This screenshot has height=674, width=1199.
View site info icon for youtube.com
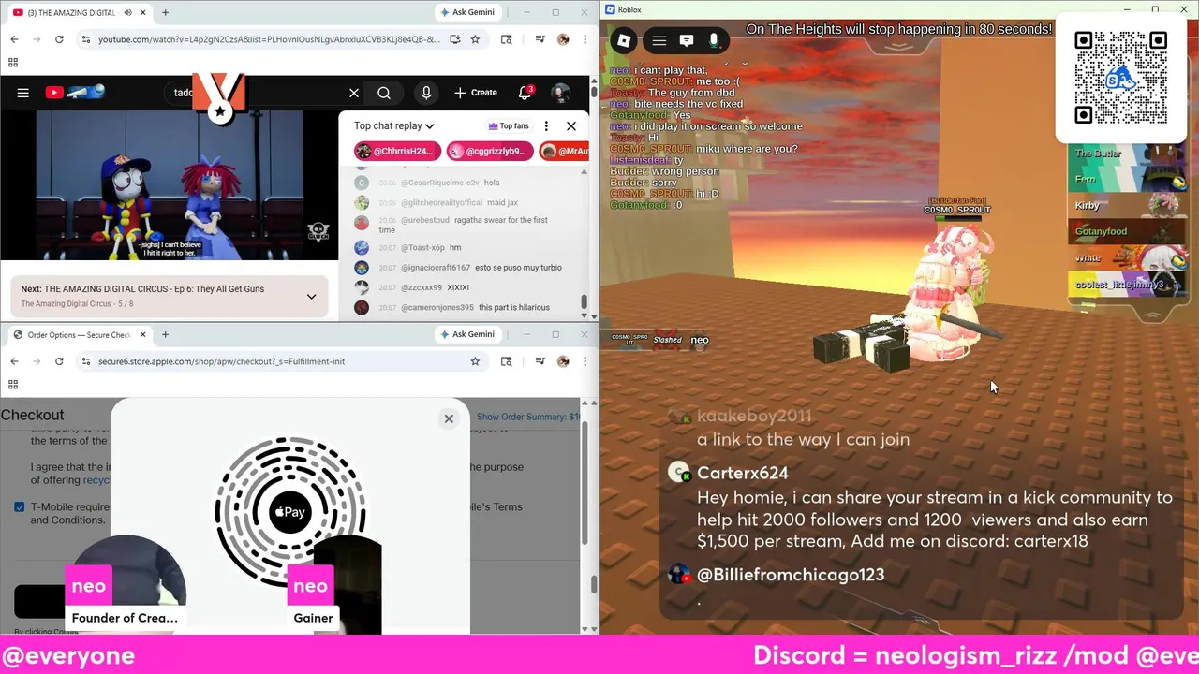[86, 39]
